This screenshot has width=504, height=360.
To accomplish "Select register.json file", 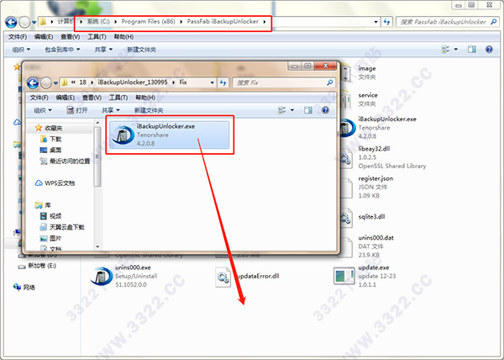I will (366, 187).
